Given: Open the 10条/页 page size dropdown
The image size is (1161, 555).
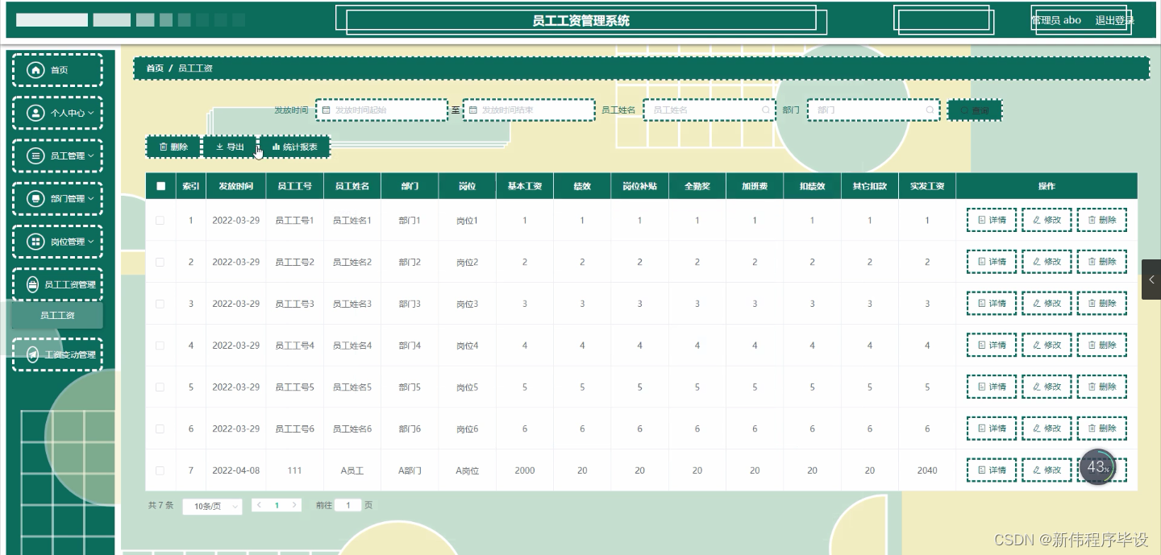Looking at the screenshot, I should pos(212,506).
